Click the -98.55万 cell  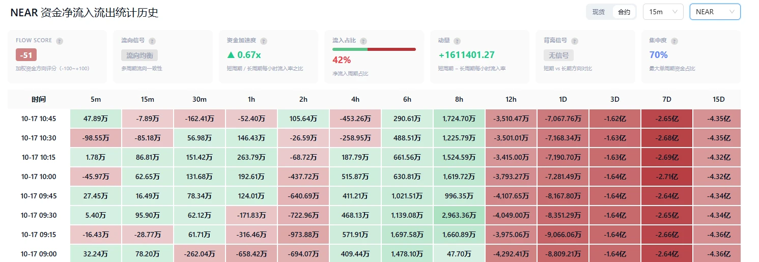tap(96, 138)
